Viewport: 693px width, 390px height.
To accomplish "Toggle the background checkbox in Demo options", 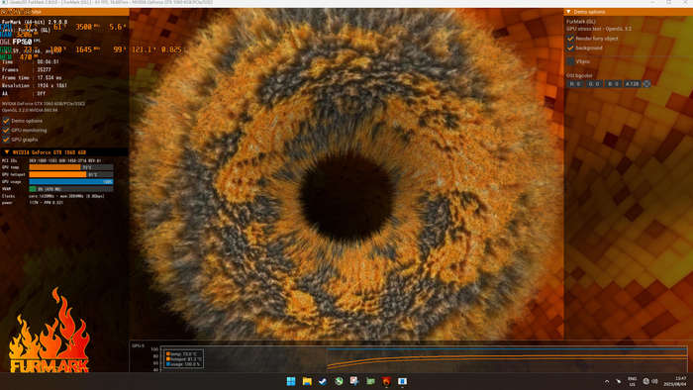I will point(570,48).
